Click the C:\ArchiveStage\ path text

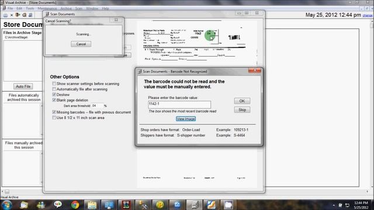(16, 37)
